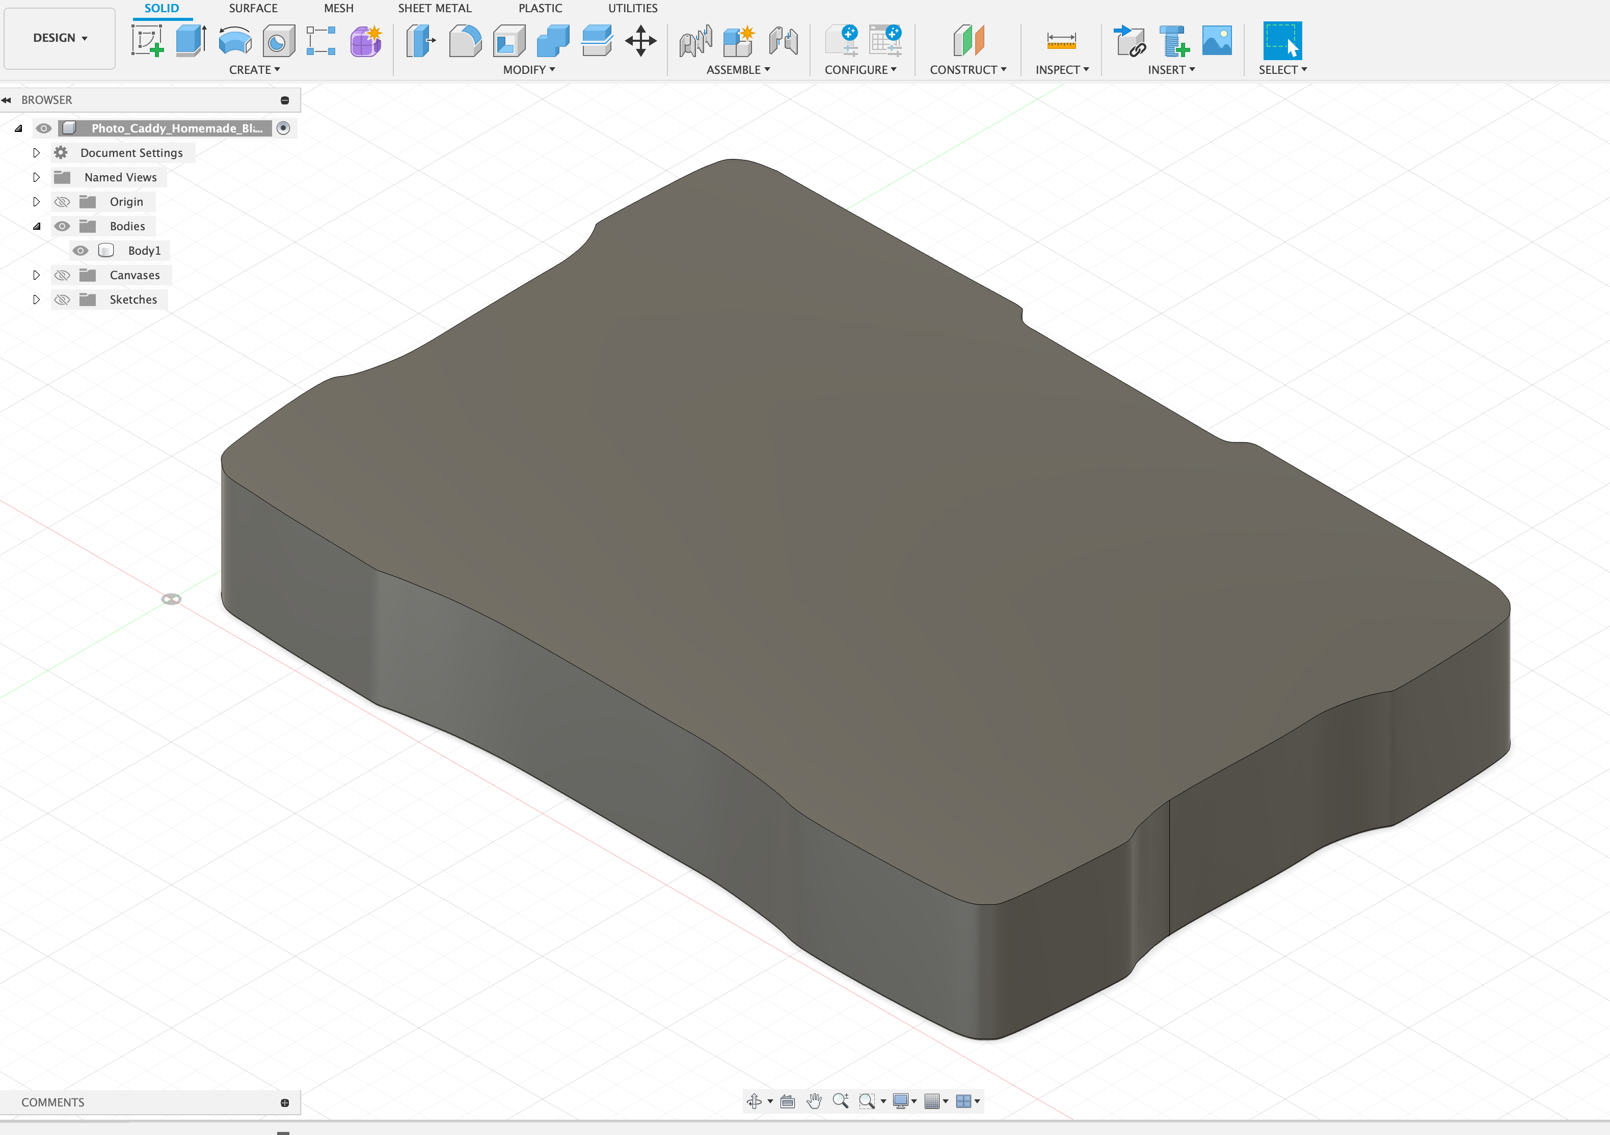The width and height of the screenshot is (1610, 1135).
Task: Collapse the root component tree
Action: (18, 128)
